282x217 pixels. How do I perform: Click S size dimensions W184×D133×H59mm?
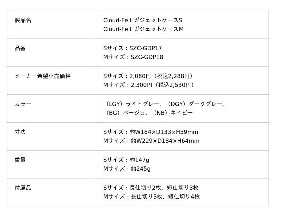[164, 132]
